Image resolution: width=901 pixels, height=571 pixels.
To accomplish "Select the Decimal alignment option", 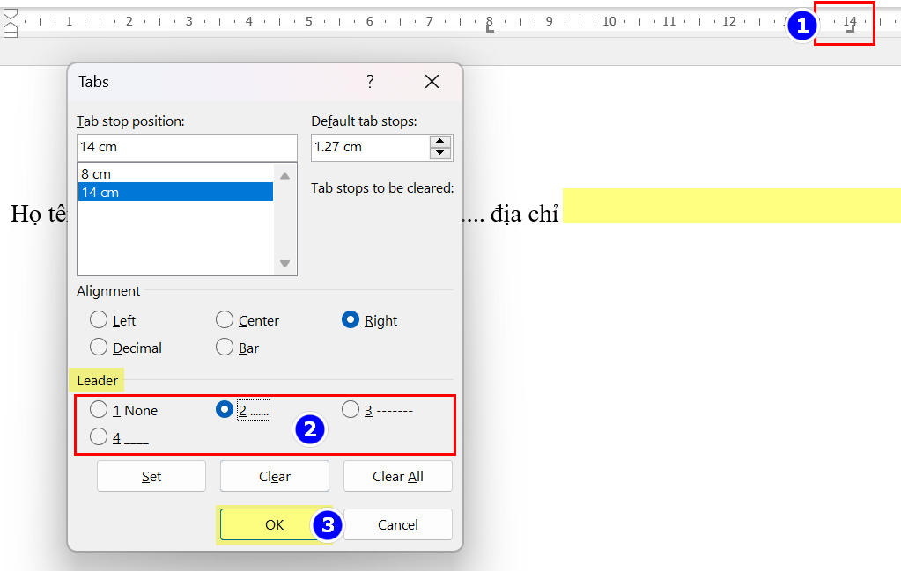I will (x=99, y=348).
